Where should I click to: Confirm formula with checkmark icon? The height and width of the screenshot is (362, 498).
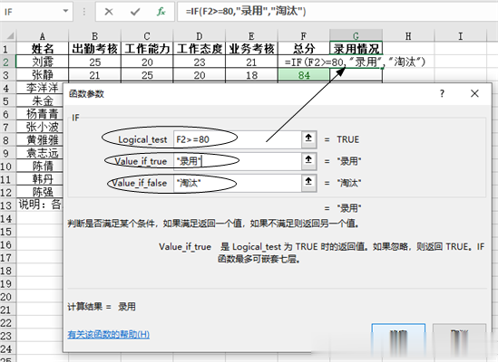point(135,12)
